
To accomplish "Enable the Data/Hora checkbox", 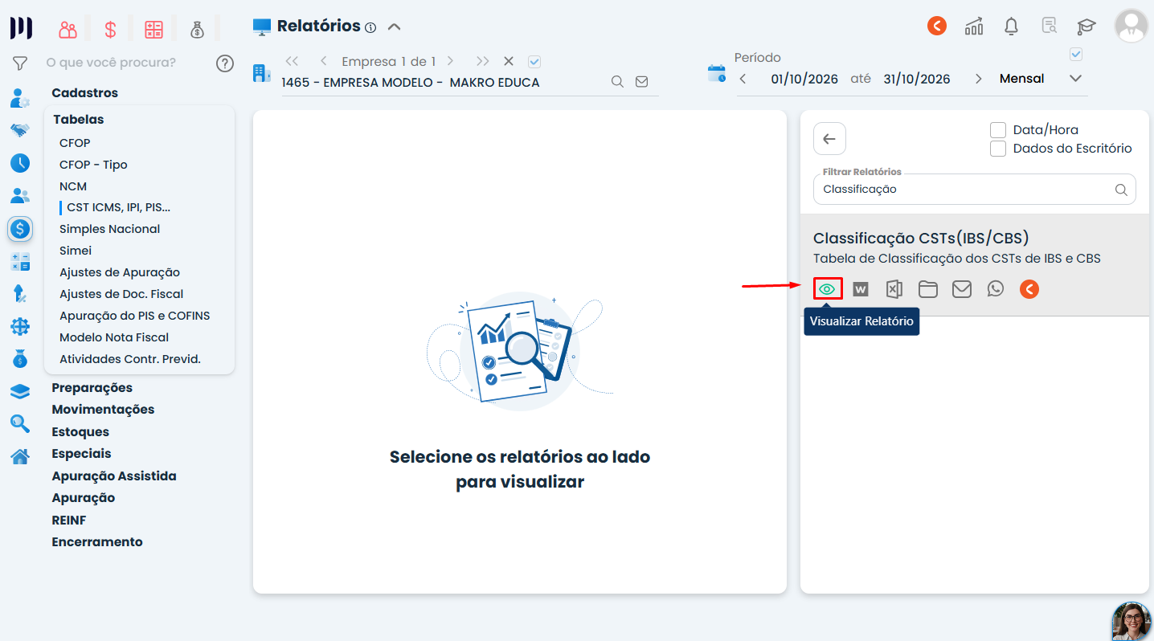I will click(998, 129).
